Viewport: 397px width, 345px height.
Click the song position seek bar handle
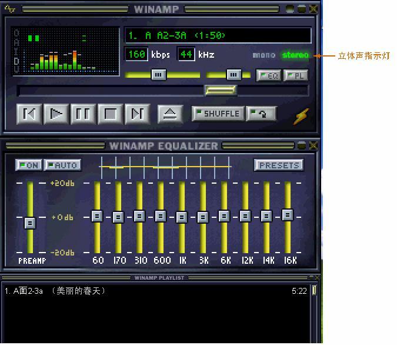[221, 90]
